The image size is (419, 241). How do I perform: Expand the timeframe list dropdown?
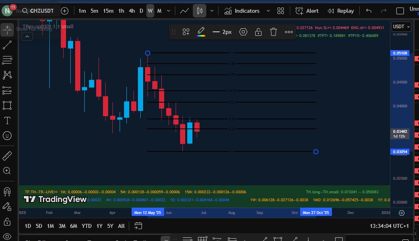click(x=169, y=11)
